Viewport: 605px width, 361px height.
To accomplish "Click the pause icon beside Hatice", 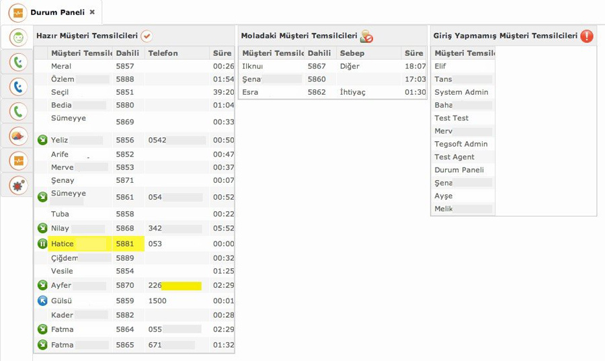I will coord(42,244).
